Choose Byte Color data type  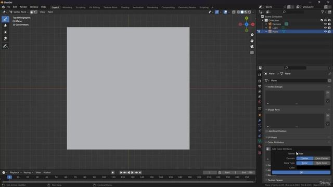tap(322, 163)
